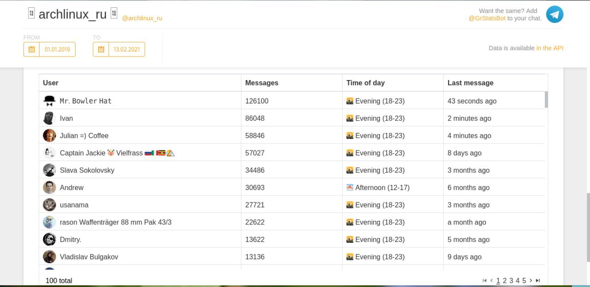Click message count 58846
The image size is (590, 287).
[x=255, y=136]
